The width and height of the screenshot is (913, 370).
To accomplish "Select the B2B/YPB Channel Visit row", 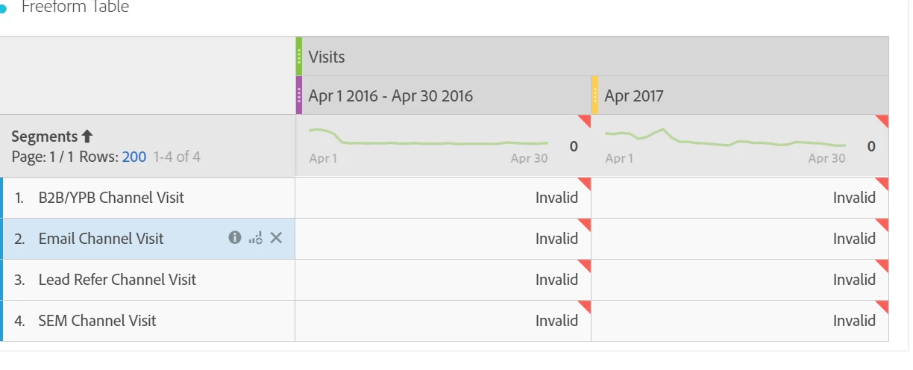I will point(148,198).
